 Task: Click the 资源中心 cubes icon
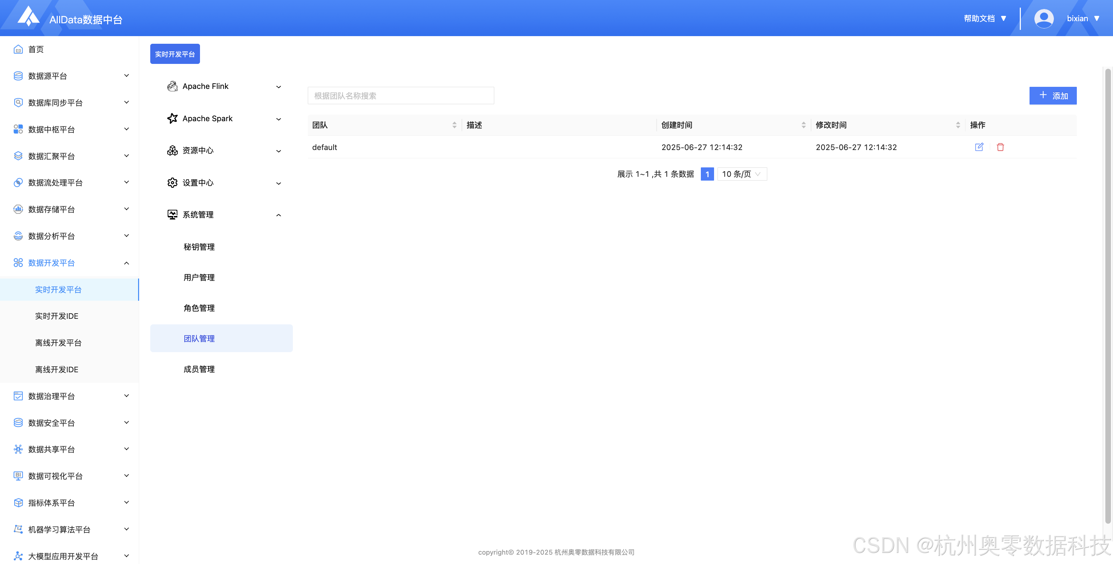[173, 151]
